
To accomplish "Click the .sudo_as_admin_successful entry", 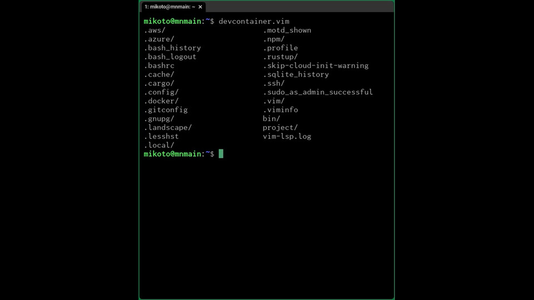I will (x=318, y=92).
